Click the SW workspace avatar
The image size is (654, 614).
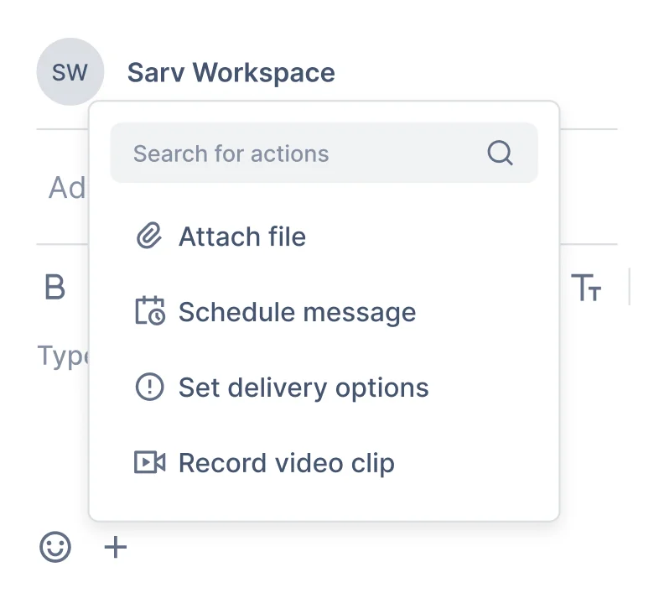coord(70,72)
